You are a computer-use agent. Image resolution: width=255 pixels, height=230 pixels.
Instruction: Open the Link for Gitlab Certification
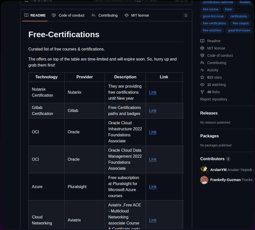click(153, 111)
